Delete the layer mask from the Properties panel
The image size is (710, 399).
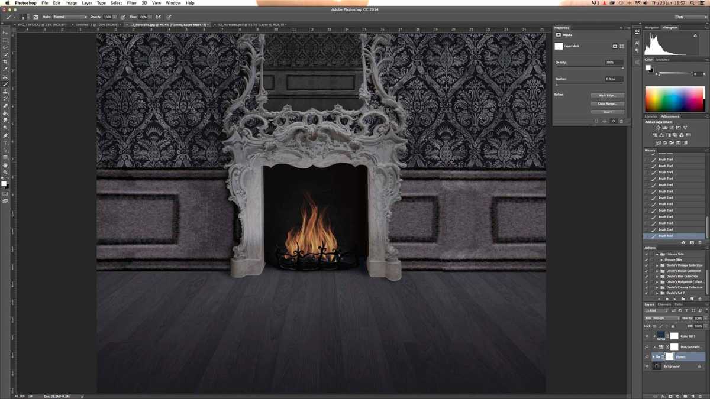621,121
